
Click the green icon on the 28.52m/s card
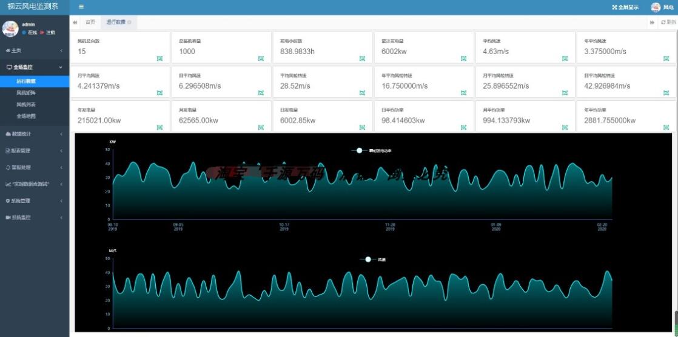coord(362,93)
